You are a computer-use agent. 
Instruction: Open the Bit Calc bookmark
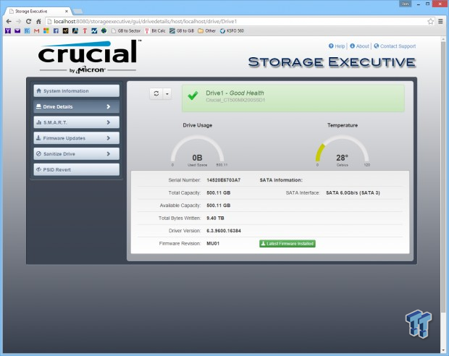coord(155,30)
